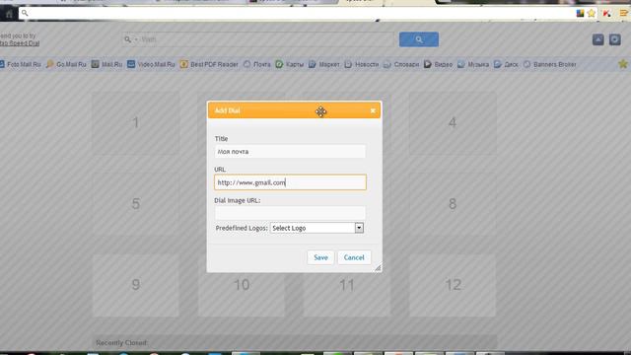Select speed dial tile 8
The height and width of the screenshot is (355, 631).
pyautogui.click(x=453, y=204)
